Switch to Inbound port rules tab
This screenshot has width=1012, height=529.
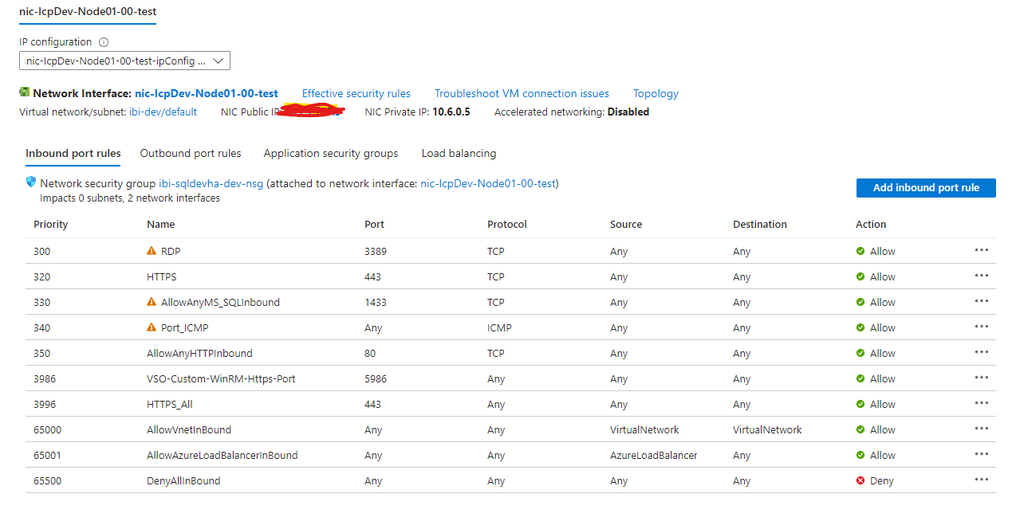pos(73,153)
